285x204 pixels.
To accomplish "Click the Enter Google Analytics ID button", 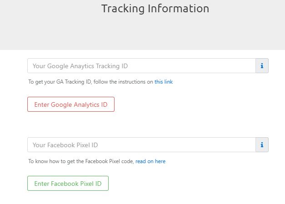I will tap(71, 104).
